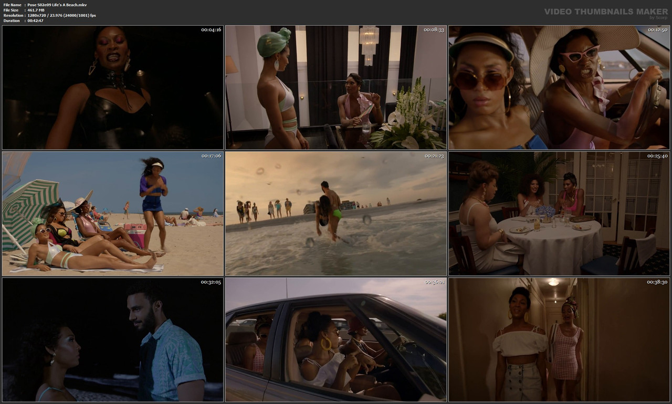The height and width of the screenshot is (404, 672).
Task: Click the 'File Size' label
Action: click(11, 10)
